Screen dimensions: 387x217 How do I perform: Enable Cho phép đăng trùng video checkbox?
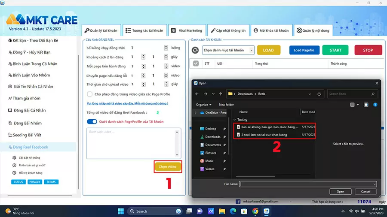click(x=89, y=94)
